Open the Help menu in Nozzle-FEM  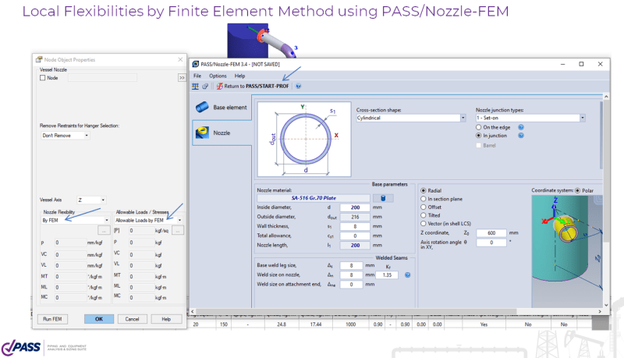(239, 76)
